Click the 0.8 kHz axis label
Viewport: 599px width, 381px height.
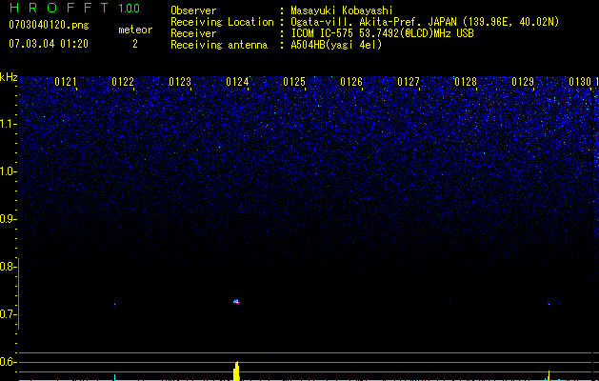pyautogui.click(x=7, y=267)
